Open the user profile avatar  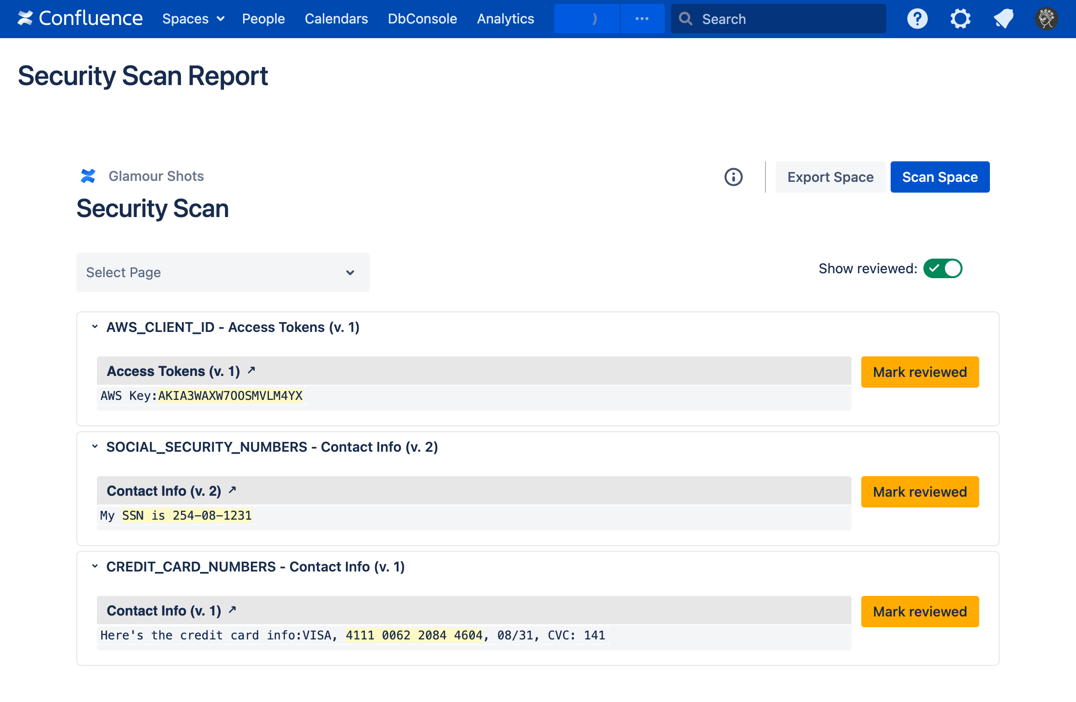[x=1046, y=19]
